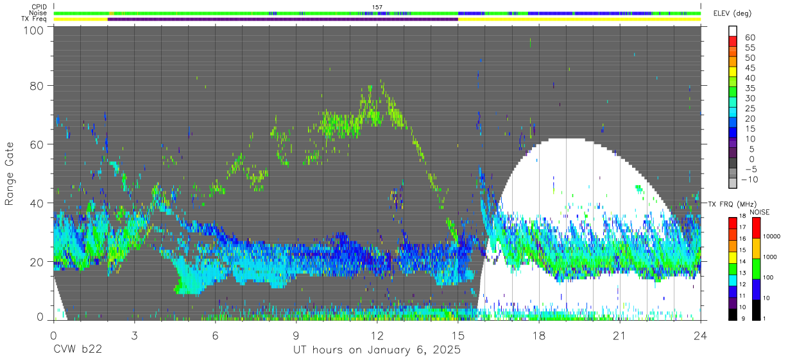
Task: Click the x-axis hour tick '24'
Action: (x=700, y=335)
